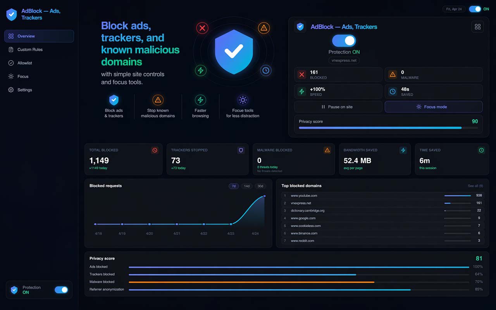The height and width of the screenshot is (310, 496).
Task: Select the 30d chart range
Action: tap(260, 186)
